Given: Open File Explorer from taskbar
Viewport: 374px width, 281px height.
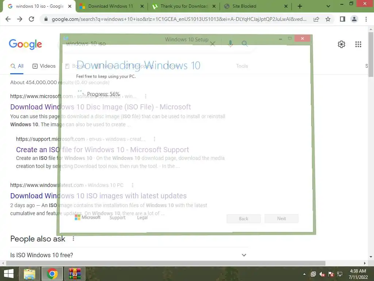Looking at the screenshot, I should [29, 274].
